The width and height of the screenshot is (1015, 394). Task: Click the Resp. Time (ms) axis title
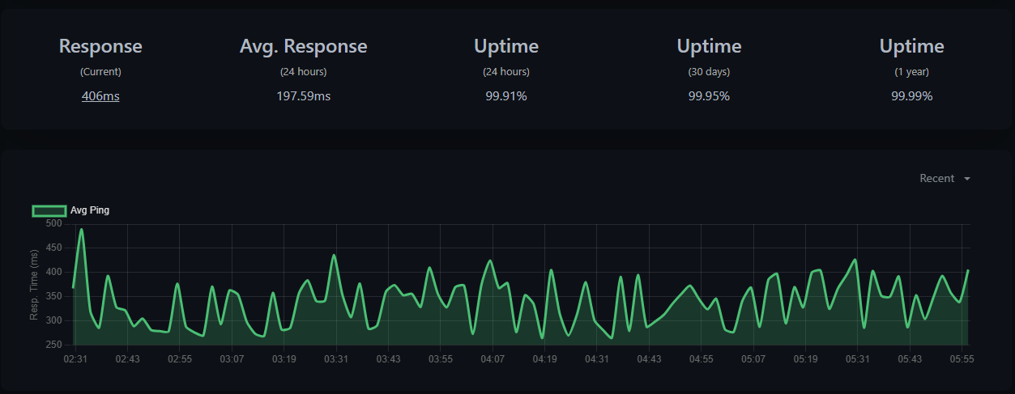click(35, 284)
